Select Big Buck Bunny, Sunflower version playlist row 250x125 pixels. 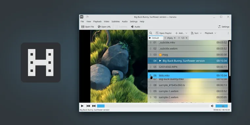point(188,61)
